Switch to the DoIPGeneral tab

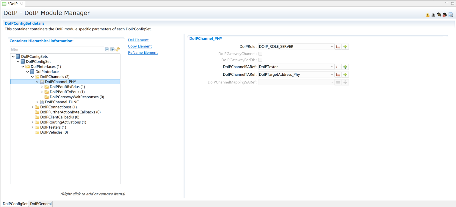tap(41, 204)
